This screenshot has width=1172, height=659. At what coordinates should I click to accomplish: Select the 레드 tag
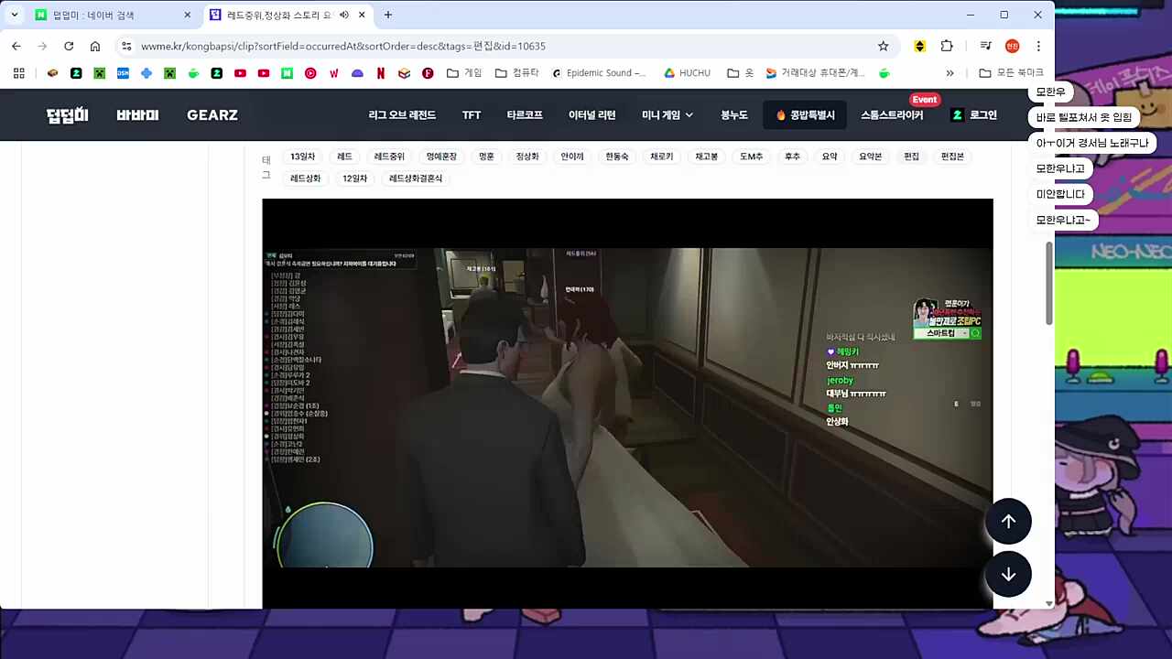344,157
